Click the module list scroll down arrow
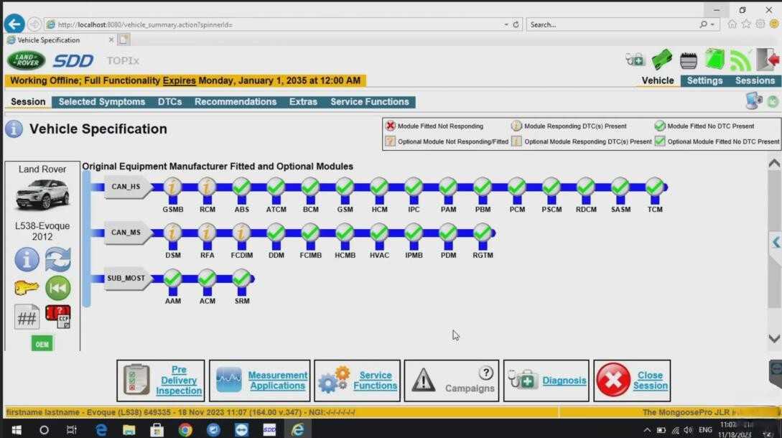The image size is (782, 438). click(x=774, y=339)
